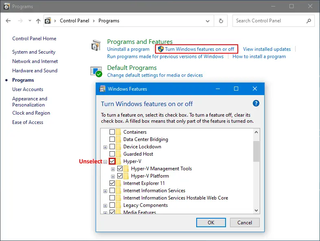This screenshot has width=320, height=241.
Task: Expand Internet Information Services node
Action: [x=105, y=191]
